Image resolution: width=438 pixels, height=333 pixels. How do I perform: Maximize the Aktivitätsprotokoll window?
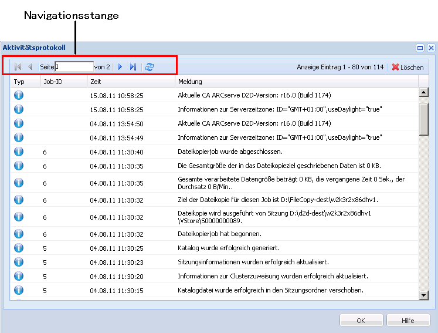coord(420,48)
